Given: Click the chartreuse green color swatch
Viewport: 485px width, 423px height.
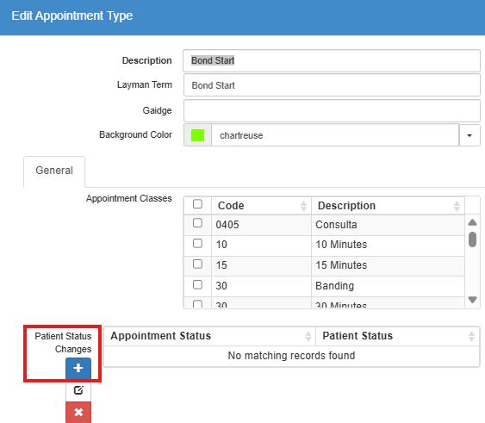Looking at the screenshot, I should [x=197, y=135].
